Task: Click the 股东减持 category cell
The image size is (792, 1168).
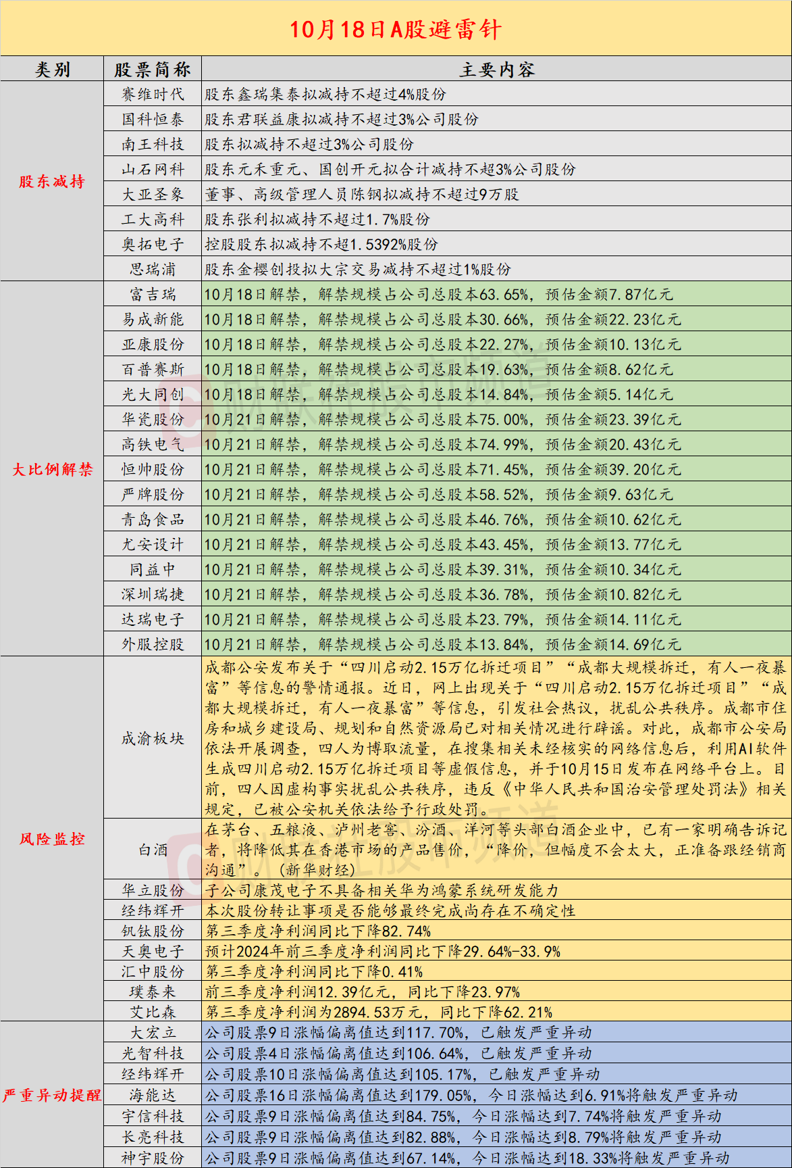Action: [x=52, y=181]
